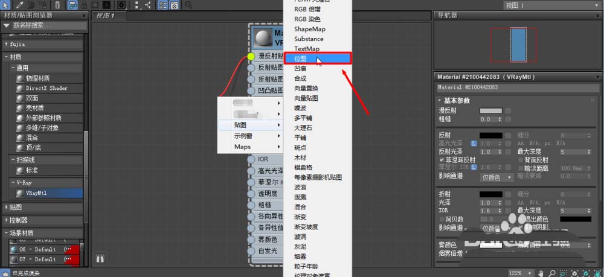604x277 pixels.
Task: Click the eyedropper pick material tool
Action: (x=20, y=5)
